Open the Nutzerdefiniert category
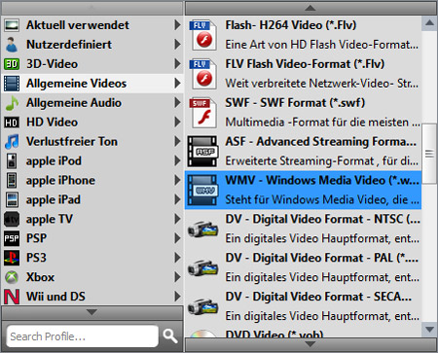The width and height of the screenshot is (438, 353). pyautogui.click(x=92, y=45)
